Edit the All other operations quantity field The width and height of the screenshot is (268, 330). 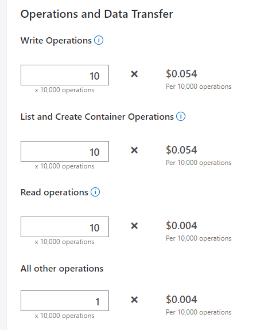point(65,301)
